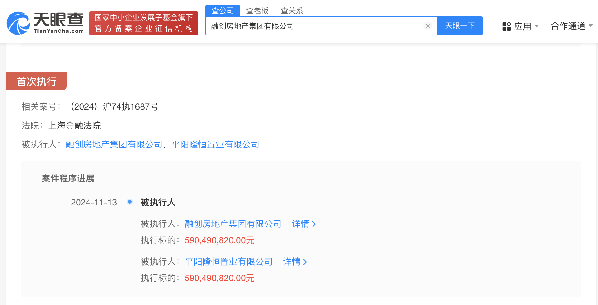598x305 pixels.
Task: Click the TianYanCha logo
Action: point(45,23)
